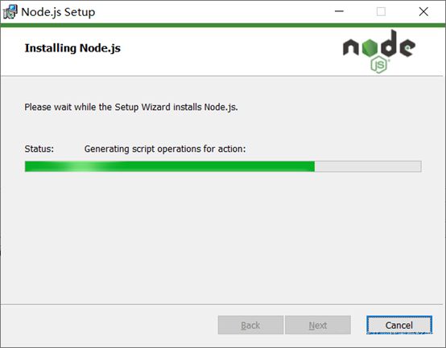This screenshot has height=348, width=446.
Task: Click the green stripe under title bar
Action: pos(223,25)
